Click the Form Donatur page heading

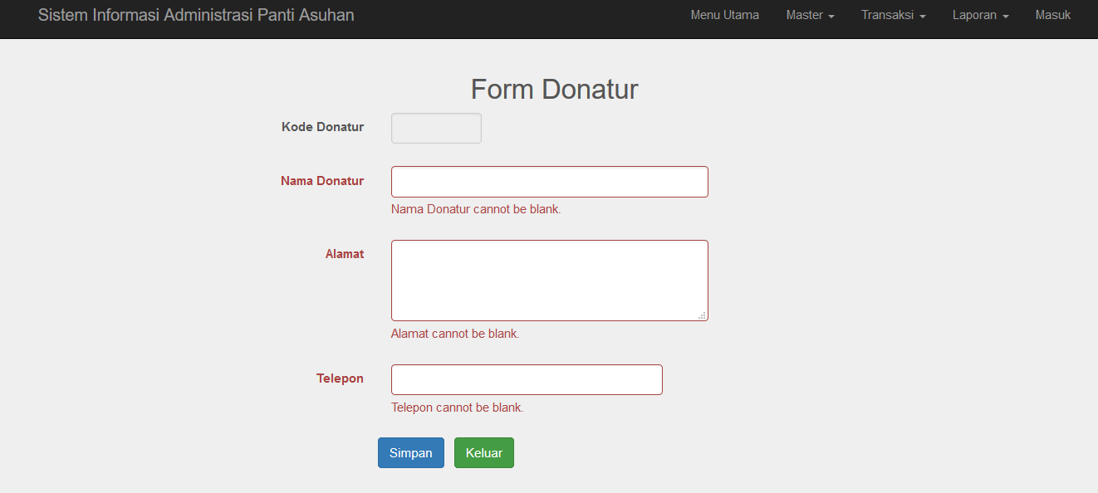pyautogui.click(x=554, y=89)
